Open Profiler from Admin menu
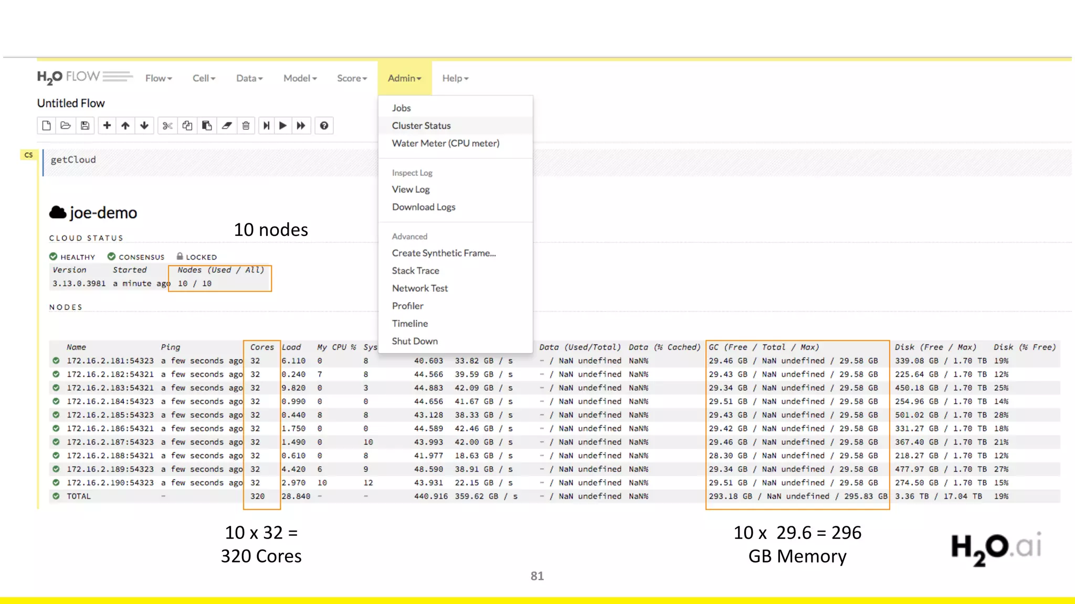The width and height of the screenshot is (1075, 604). coord(407,306)
